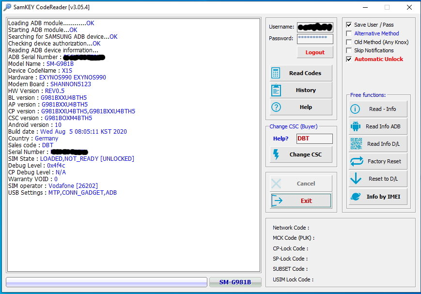Click the Username input field
The image size is (421, 294).
[315, 27]
